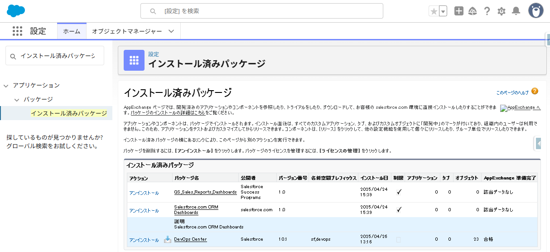The height and width of the screenshot is (252, 550).
Task: Click the 名前空間プレフィックス column header
Action: coord(334,178)
